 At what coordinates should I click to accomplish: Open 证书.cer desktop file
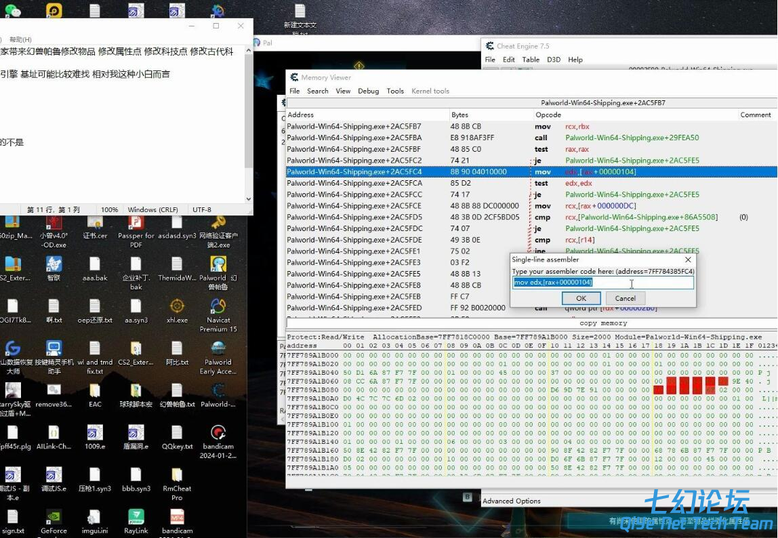(95, 228)
